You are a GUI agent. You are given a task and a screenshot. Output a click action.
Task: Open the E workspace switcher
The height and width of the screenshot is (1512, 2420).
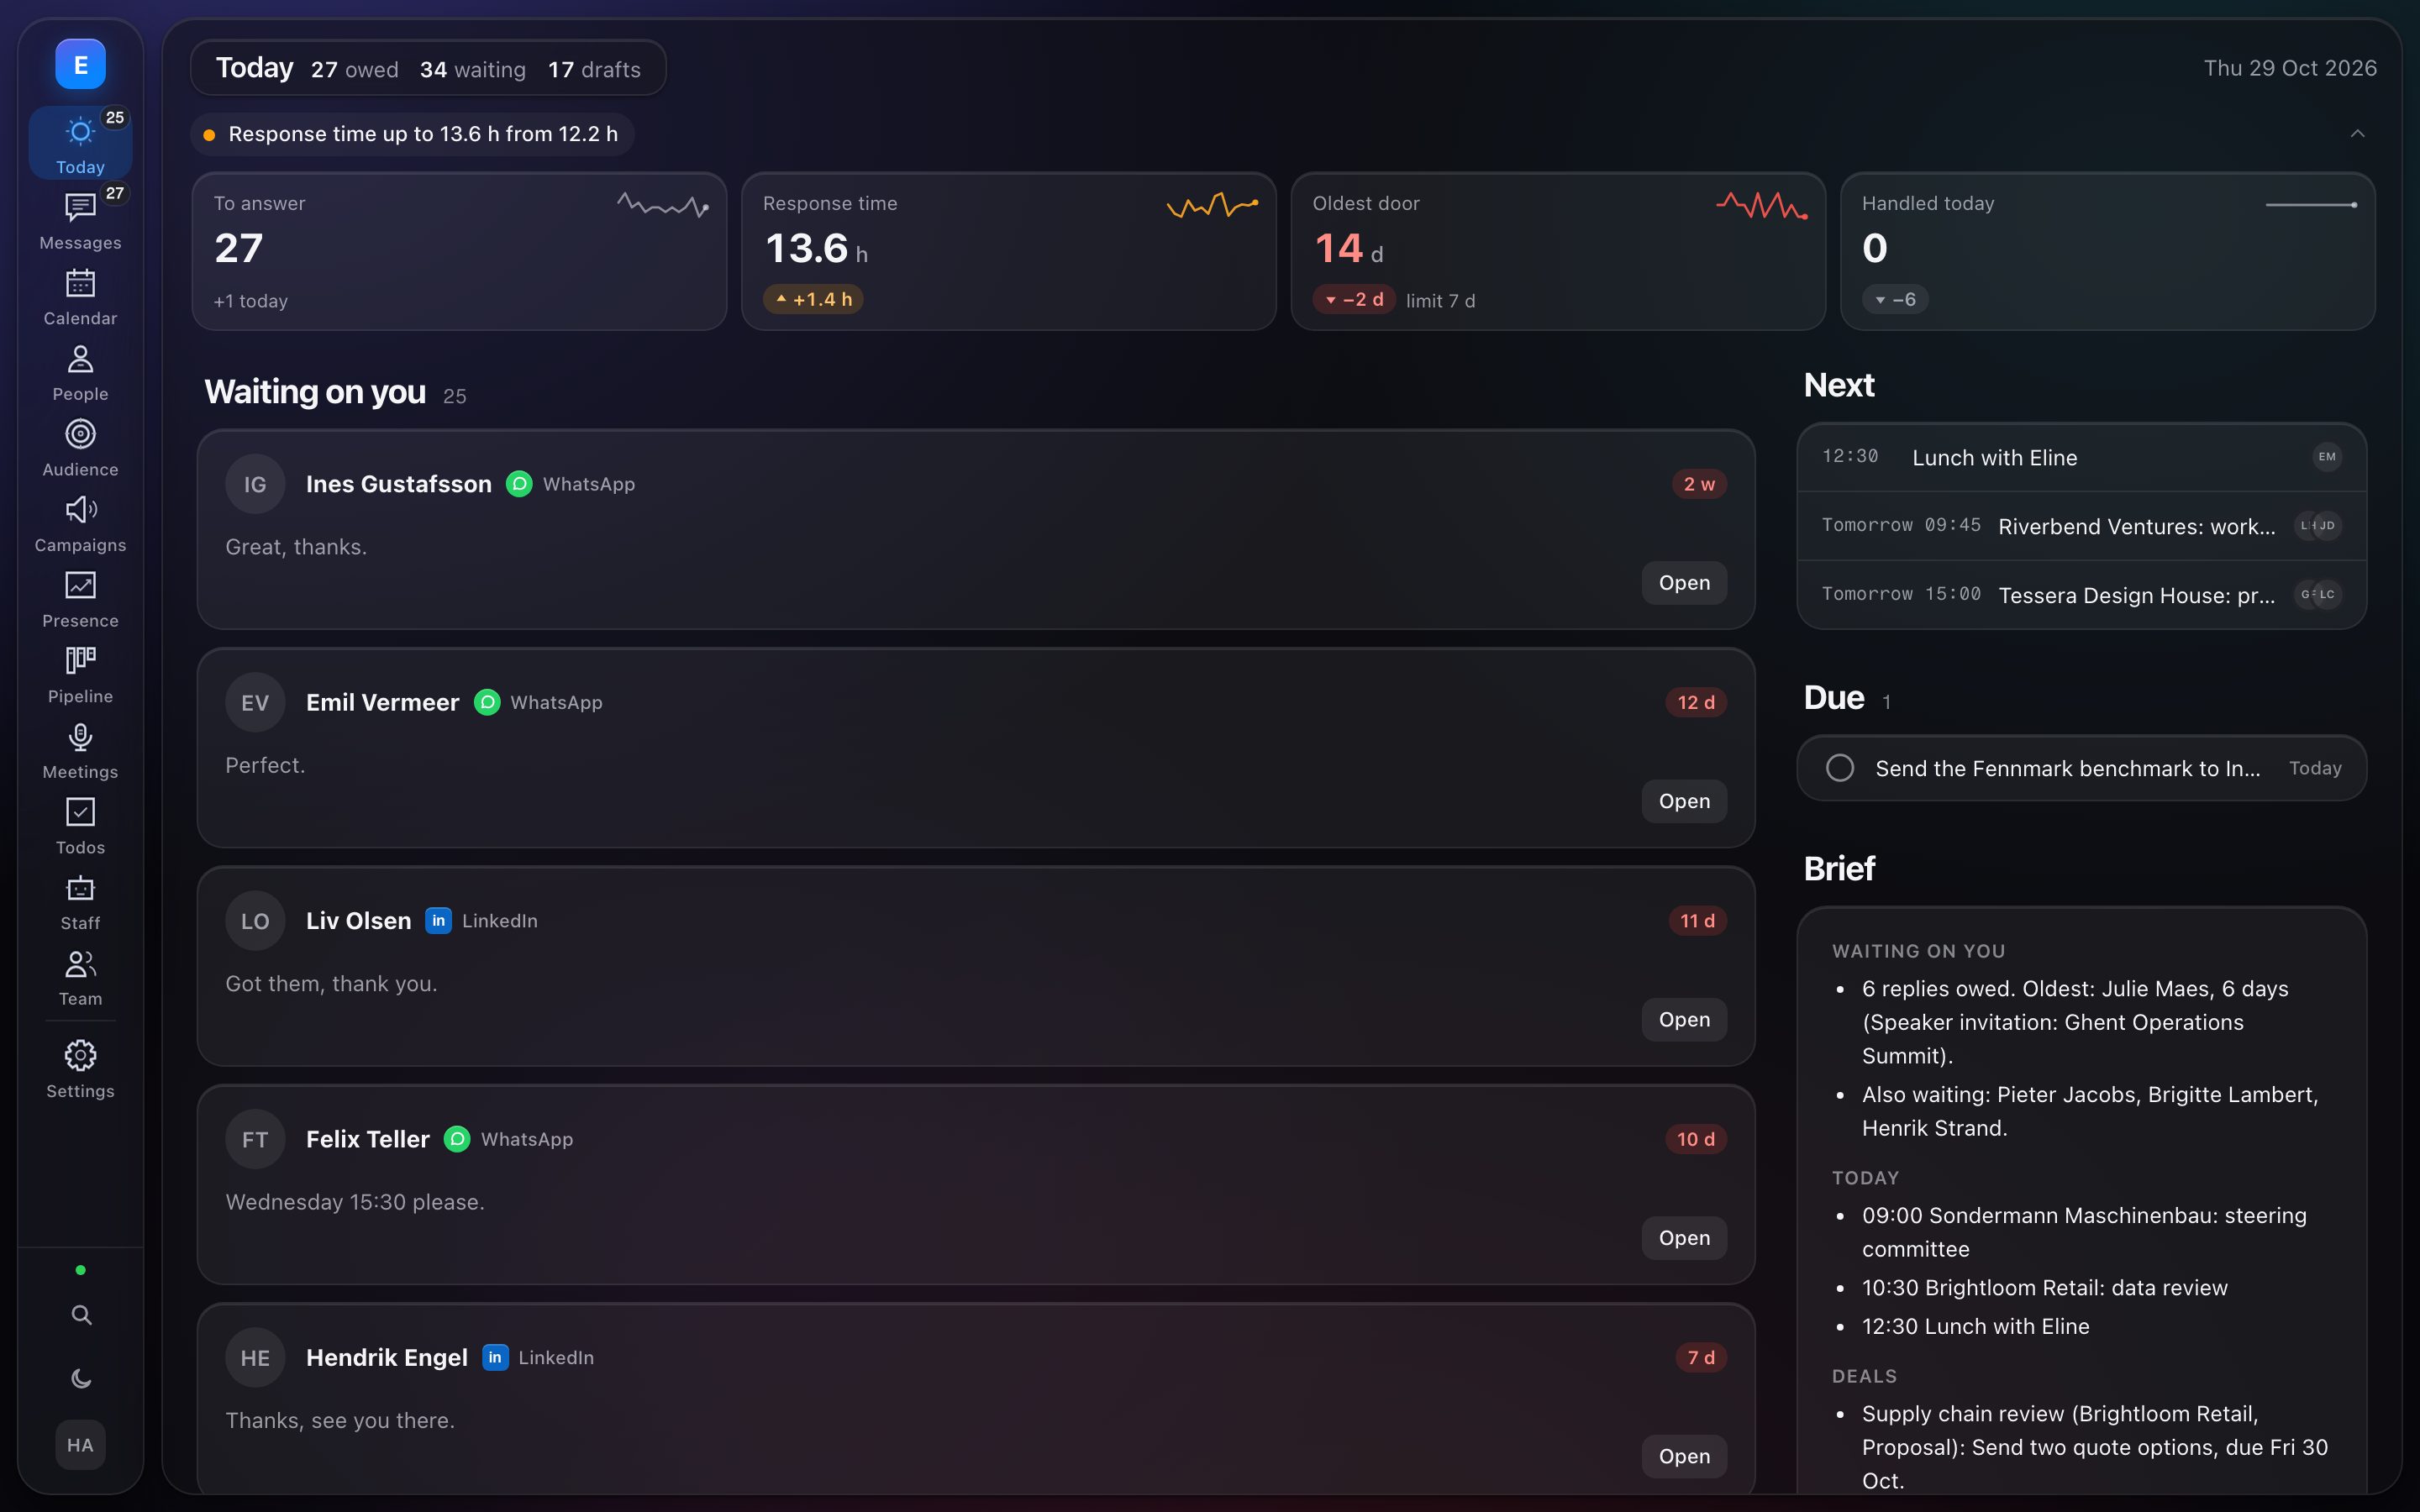[x=80, y=65]
